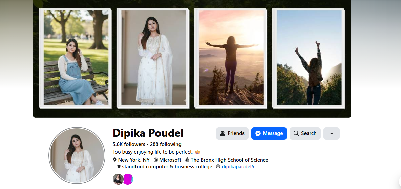
Task: Click the location pin icon beside New York
Action: [x=115, y=160]
